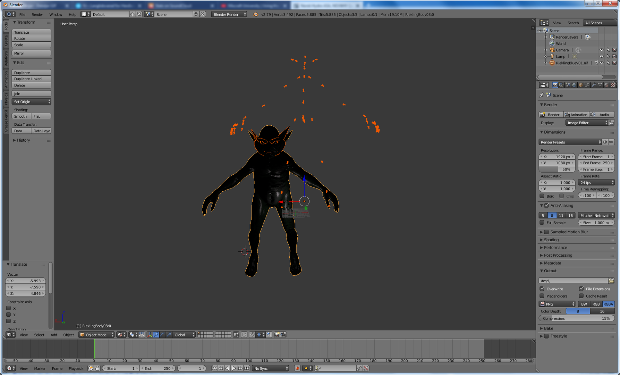The image size is (620, 375).
Task: Select RGBA color mode button
Action: tap(608, 304)
